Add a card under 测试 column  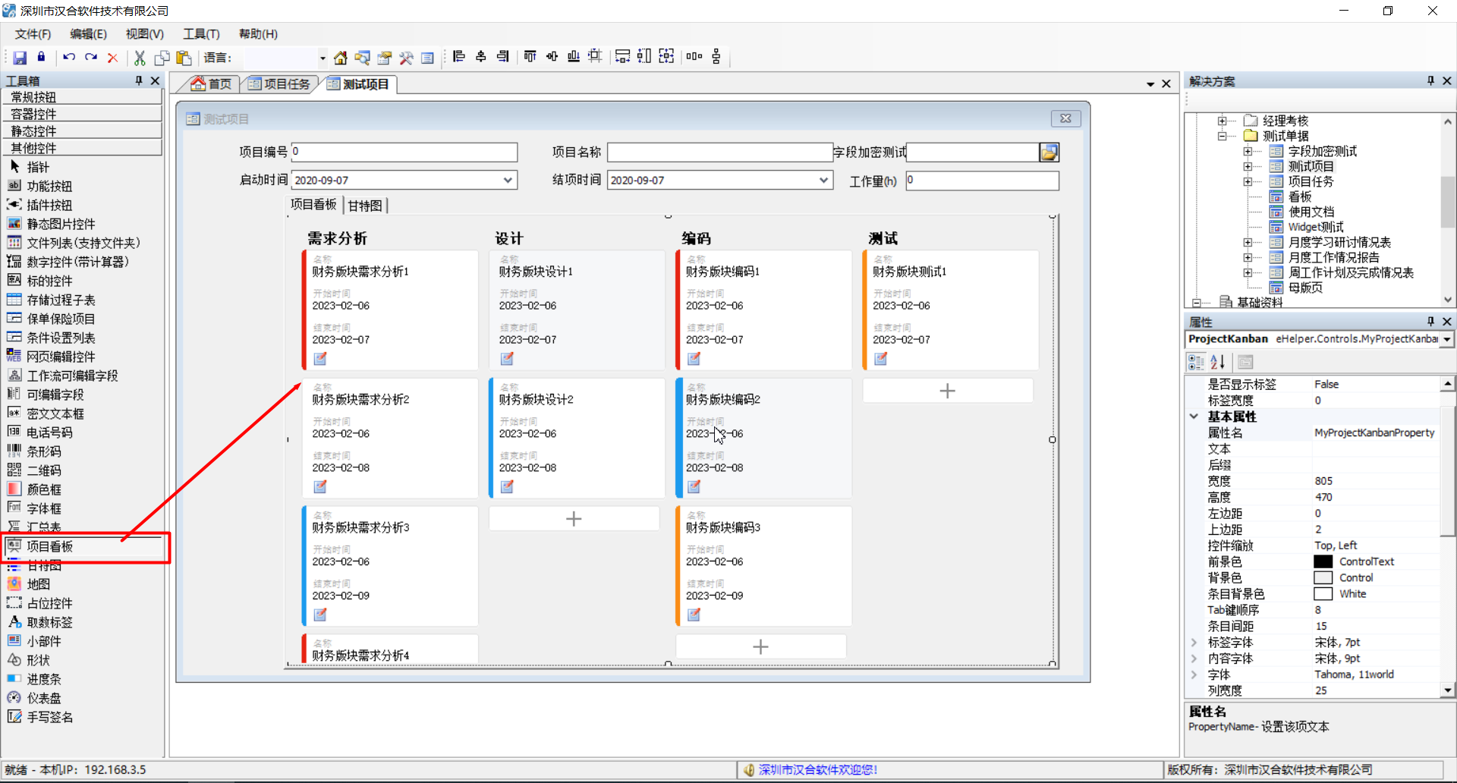pyautogui.click(x=948, y=391)
